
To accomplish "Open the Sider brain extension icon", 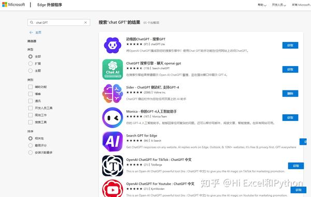I will pos(112,94).
